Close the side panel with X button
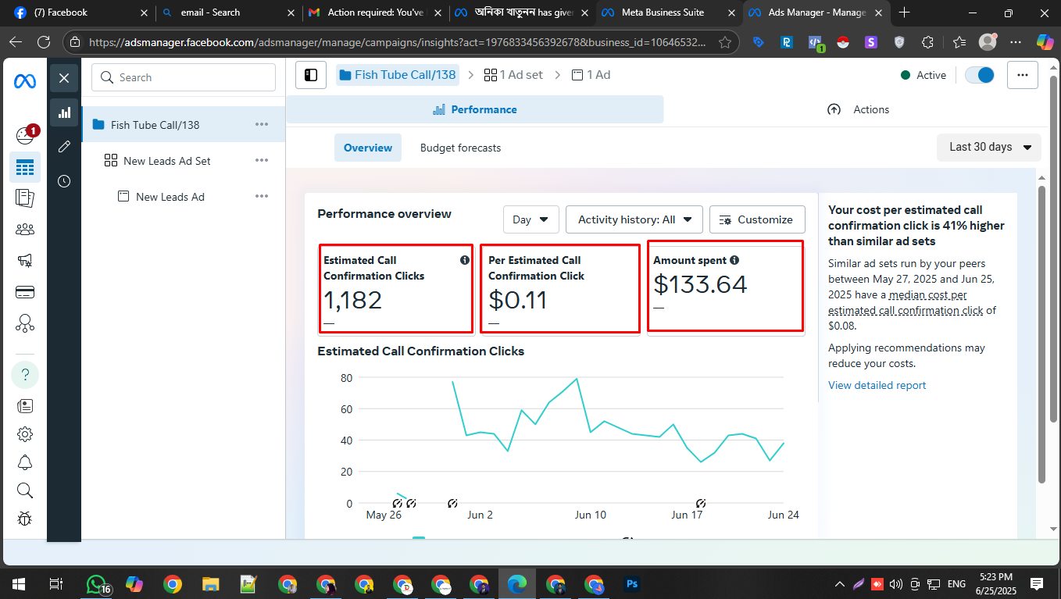The width and height of the screenshot is (1061, 599). (x=64, y=78)
